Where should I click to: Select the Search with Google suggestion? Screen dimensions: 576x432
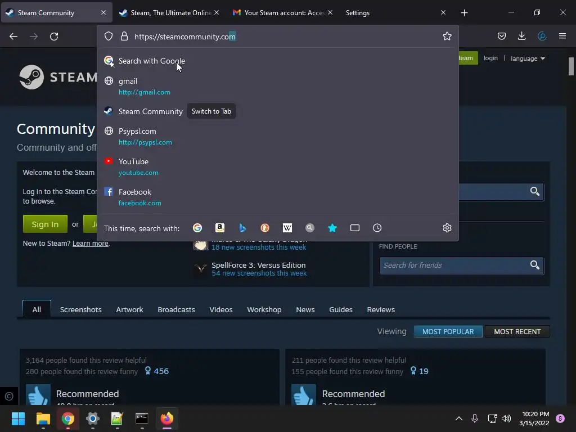click(x=277, y=61)
